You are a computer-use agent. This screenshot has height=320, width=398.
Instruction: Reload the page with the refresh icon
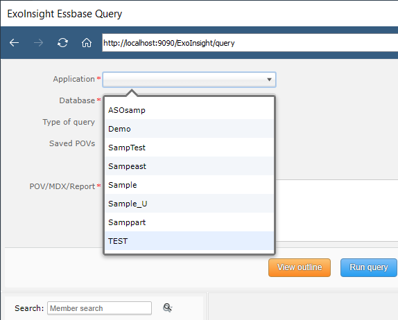pyautogui.click(x=62, y=43)
